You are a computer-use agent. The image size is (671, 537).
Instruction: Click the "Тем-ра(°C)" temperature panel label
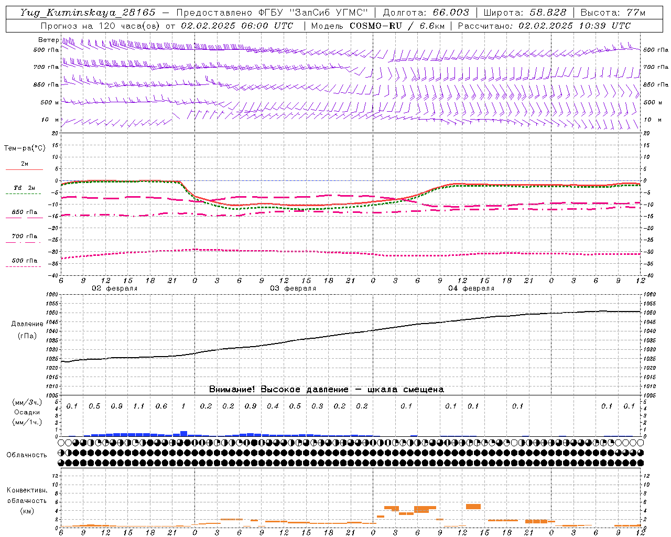click(25, 148)
